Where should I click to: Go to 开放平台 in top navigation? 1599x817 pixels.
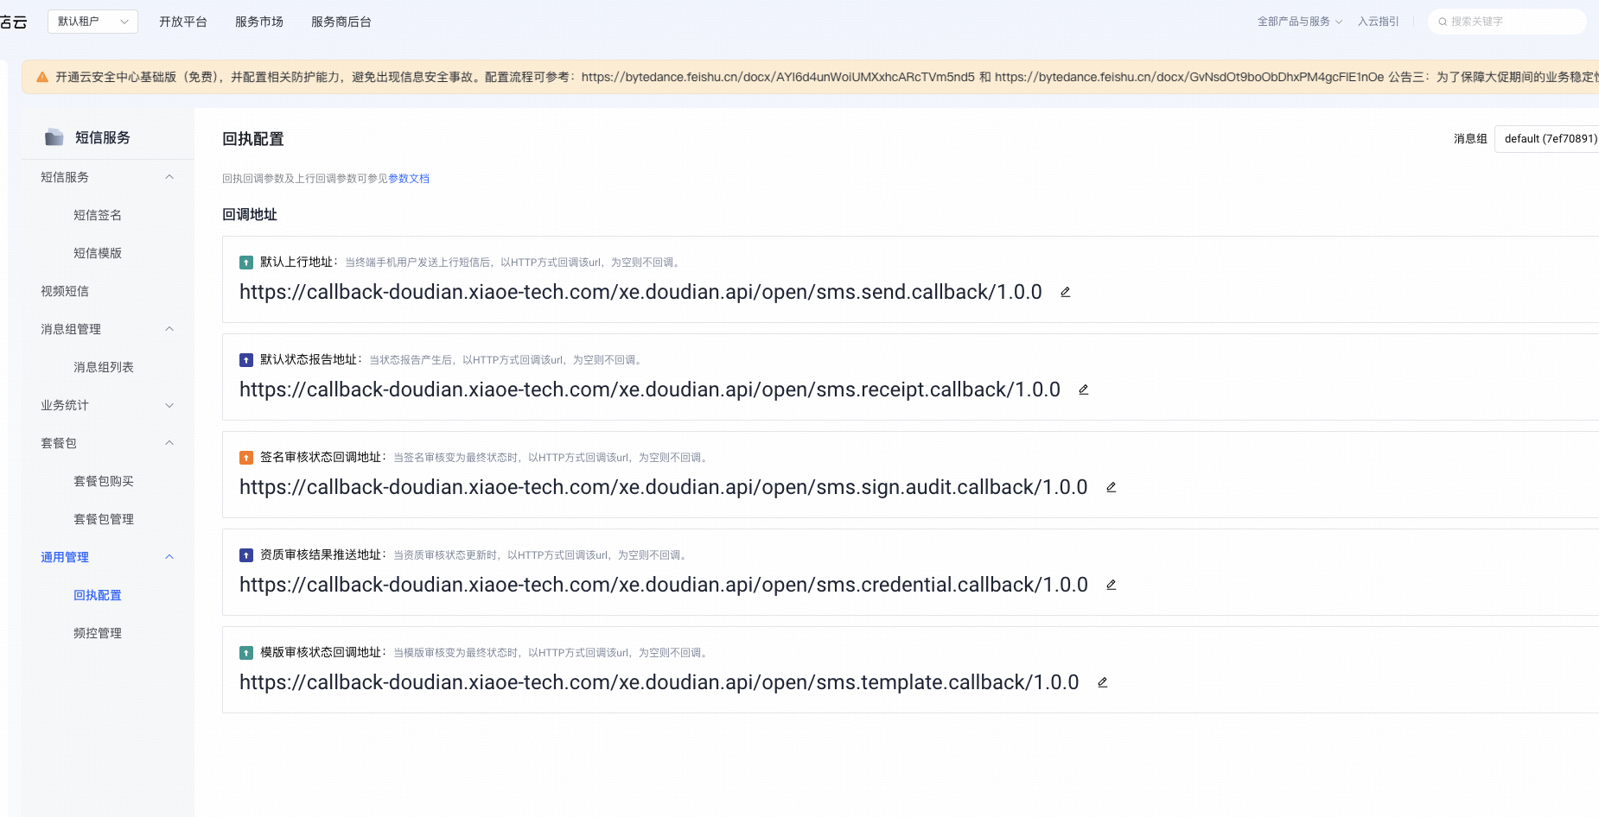pos(183,22)
